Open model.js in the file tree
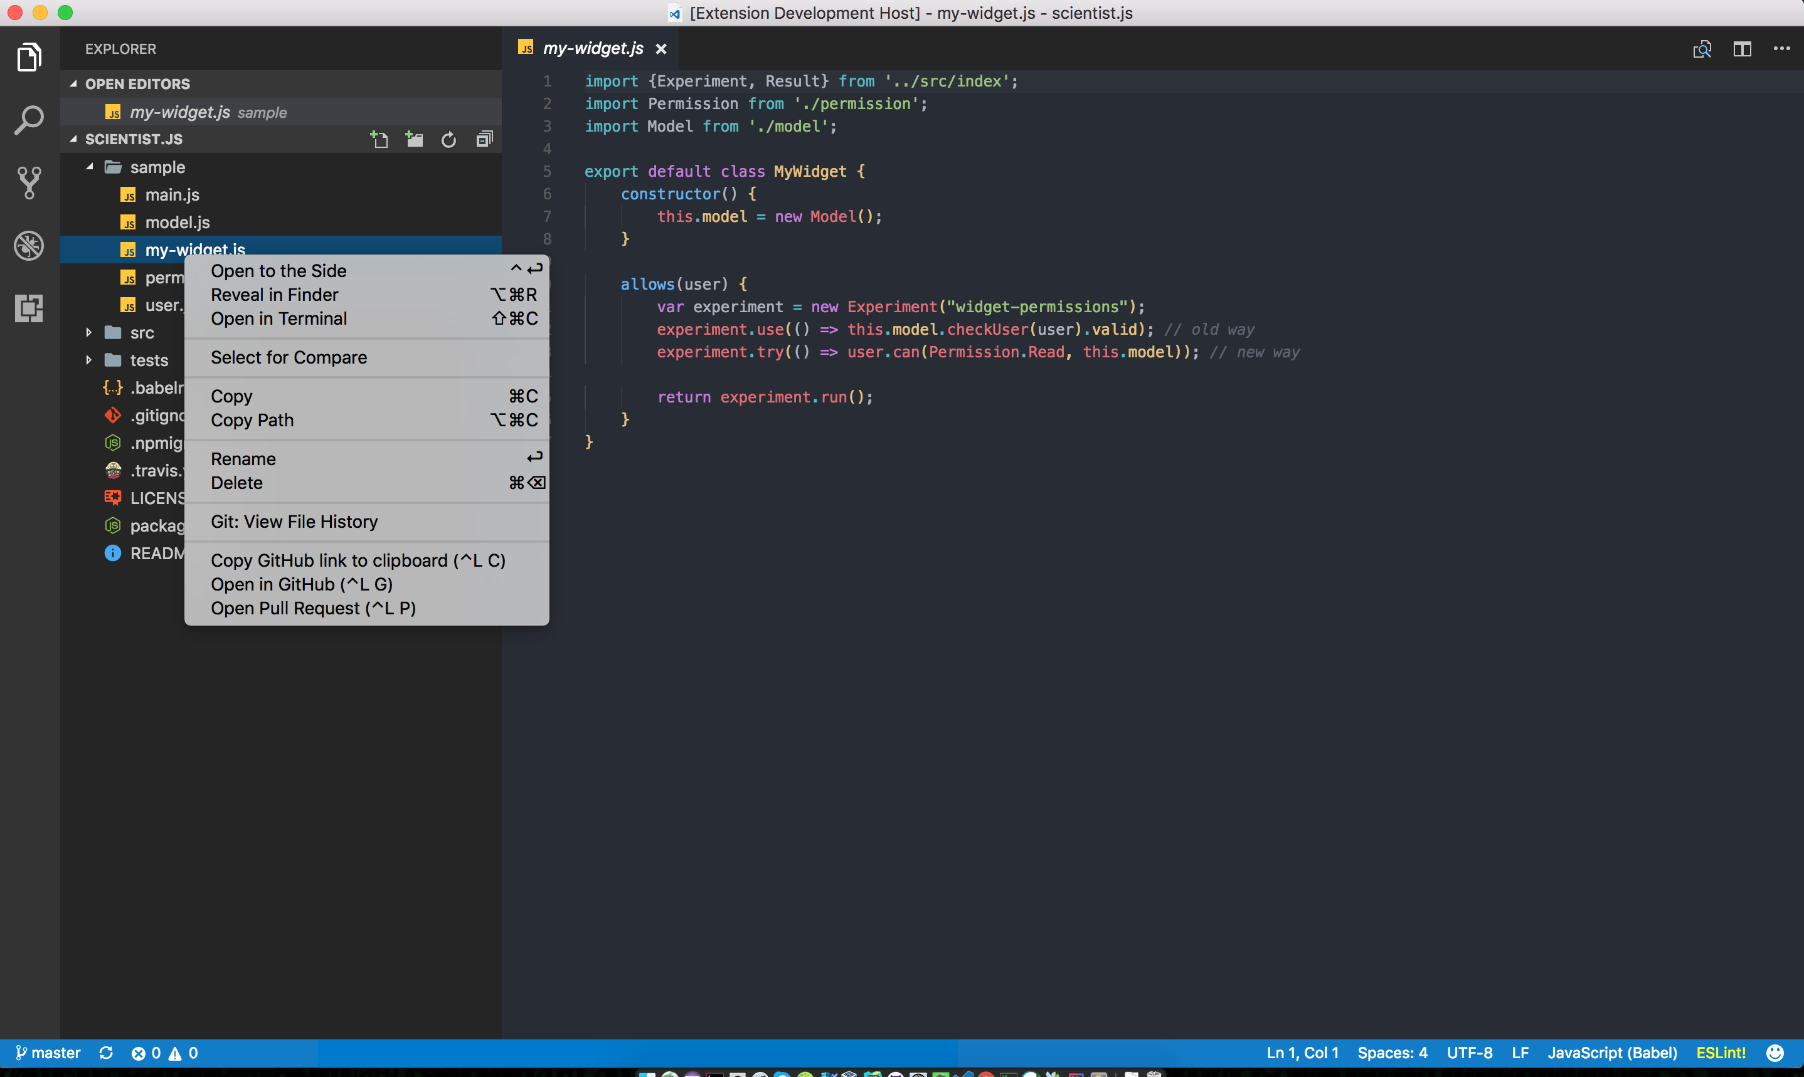Viewport: 1804px width, 1077px height. [177, 223]
